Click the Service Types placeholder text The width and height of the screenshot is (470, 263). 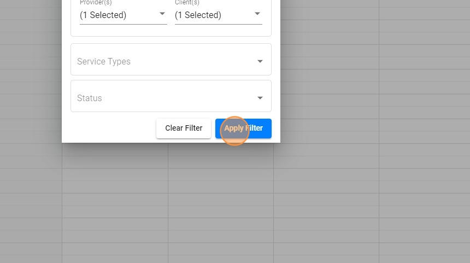(104, 62)
